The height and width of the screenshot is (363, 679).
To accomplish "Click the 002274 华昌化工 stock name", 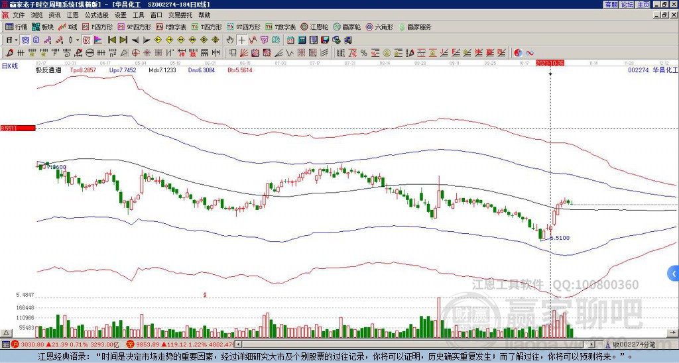I will pos(652,70).
